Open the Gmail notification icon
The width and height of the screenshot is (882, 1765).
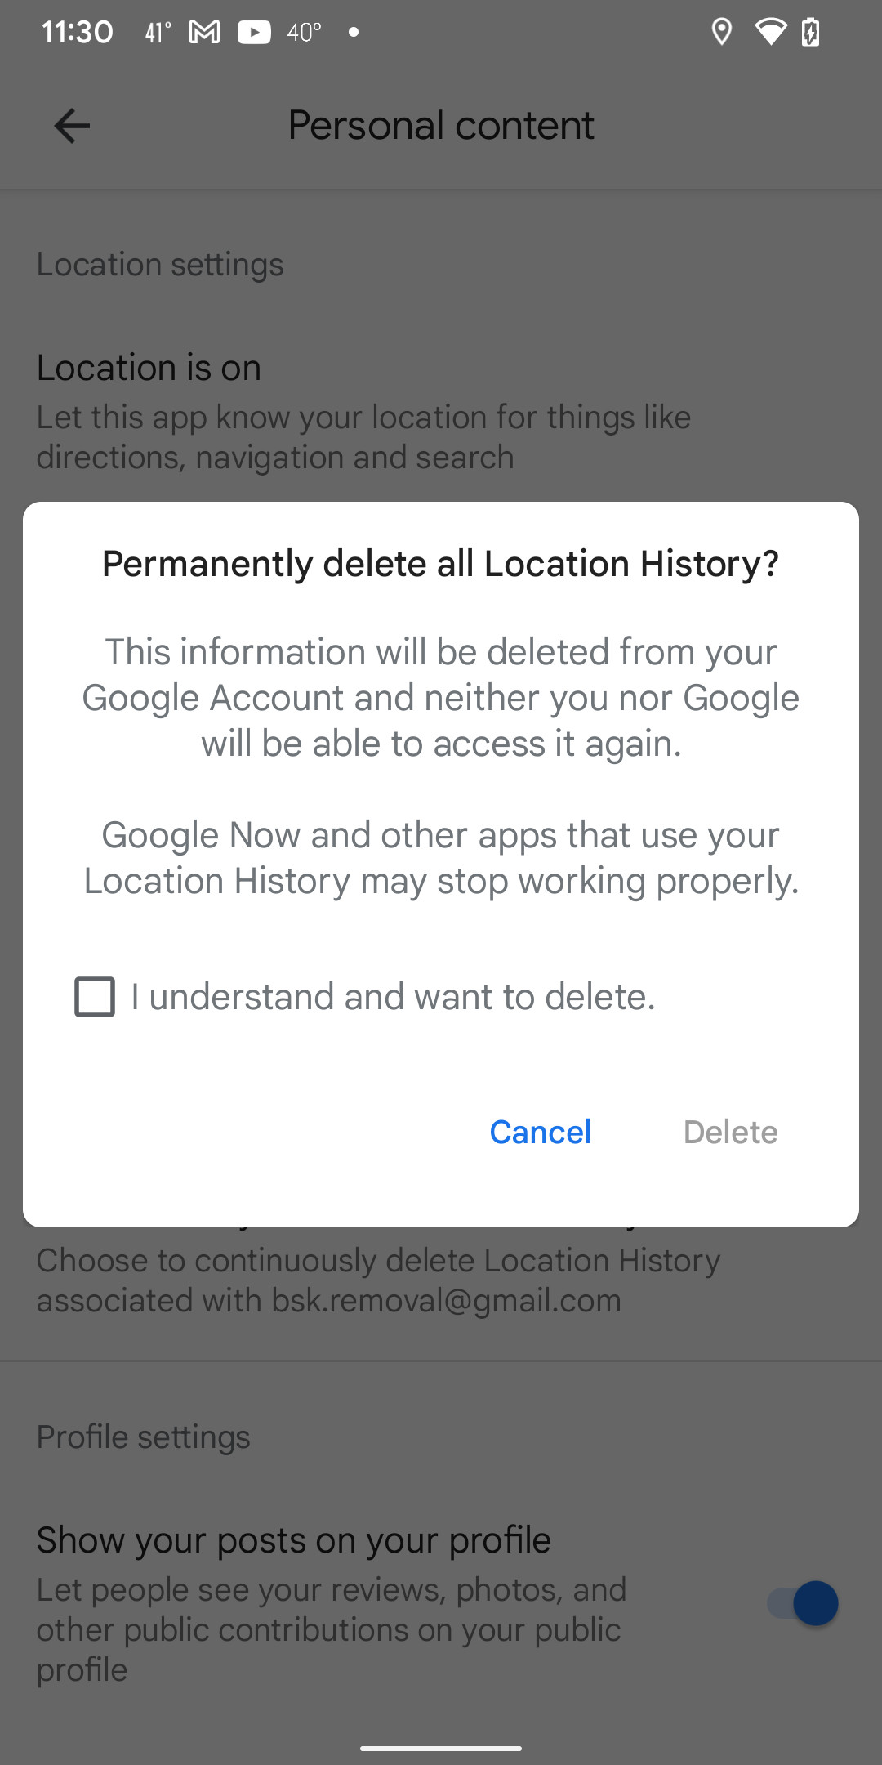pos(203,31)
